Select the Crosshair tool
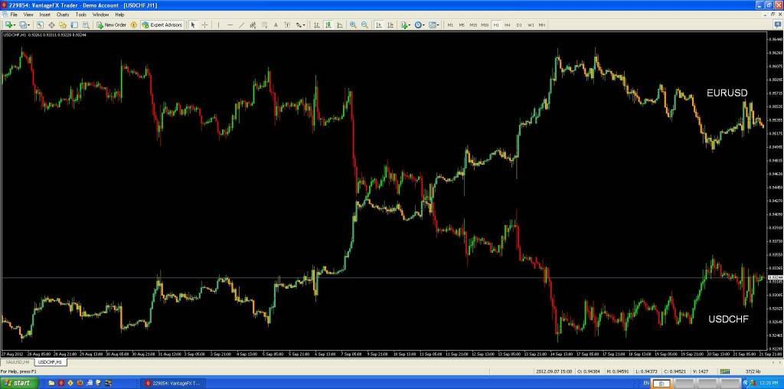The height and width of the screenshot is (389, 784). pos(204,25)
